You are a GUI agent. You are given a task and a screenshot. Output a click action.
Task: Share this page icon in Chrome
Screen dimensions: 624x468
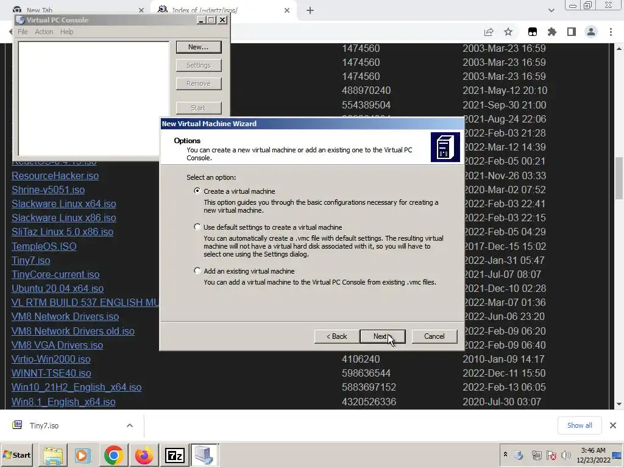pos(489,32)
